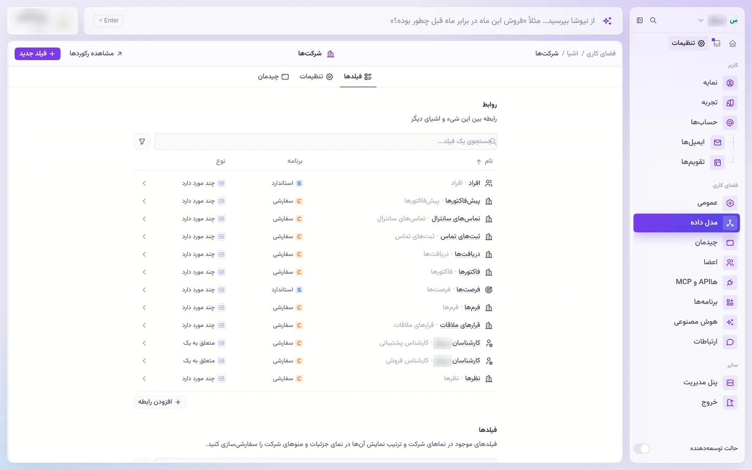Open the تجربه experience icon item
Image resolution: width=752 pixels, height=470 pixels.
pyautogui.click(x=730, y=102)
